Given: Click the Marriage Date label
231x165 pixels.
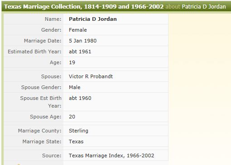Looking at the screenshot, I should click(43, 41).
